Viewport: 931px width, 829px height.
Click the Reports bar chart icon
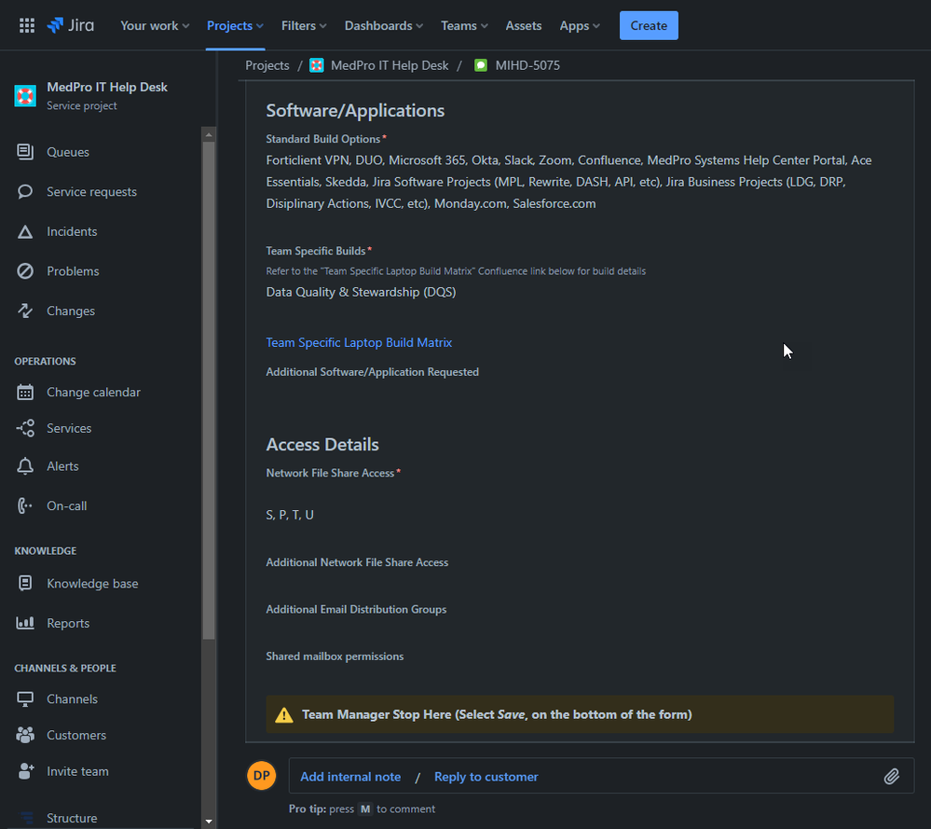(25, 623)
